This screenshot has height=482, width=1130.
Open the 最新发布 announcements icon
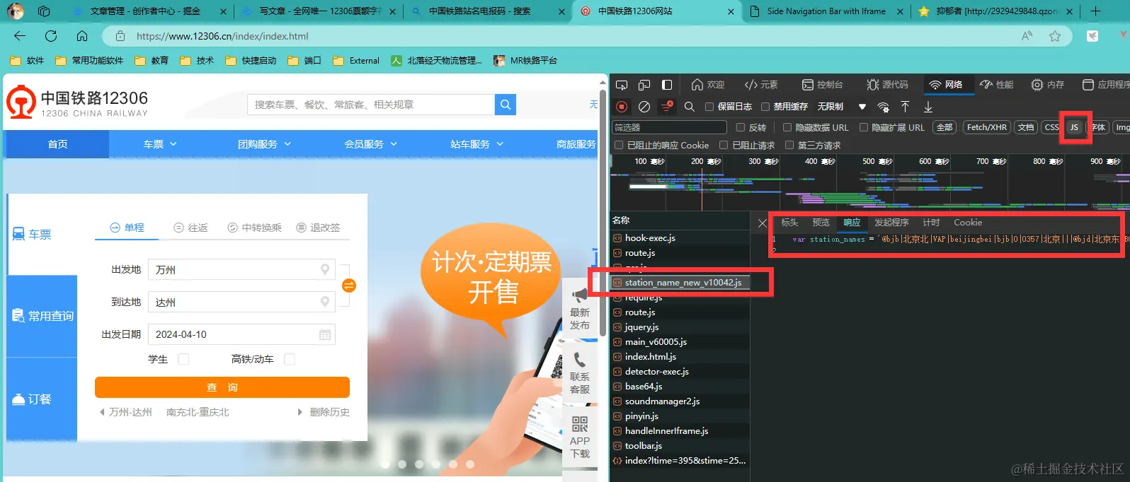(x=580, y=295)
